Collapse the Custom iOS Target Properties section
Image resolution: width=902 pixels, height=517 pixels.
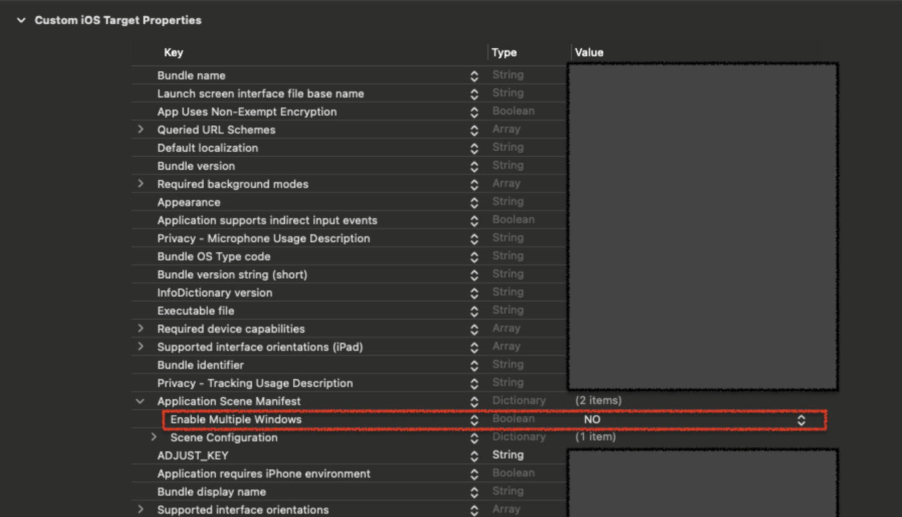coord(21,21)
